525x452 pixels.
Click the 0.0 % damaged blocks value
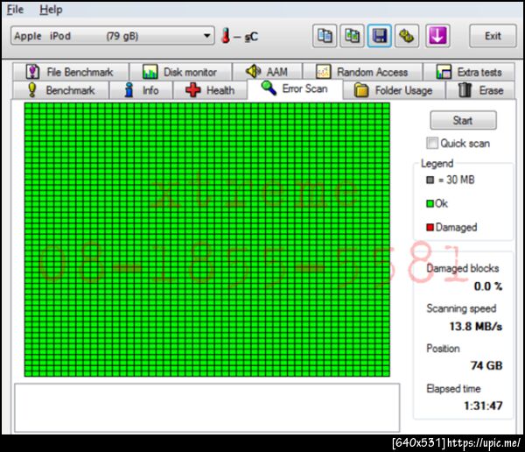(x=488, y=286)
